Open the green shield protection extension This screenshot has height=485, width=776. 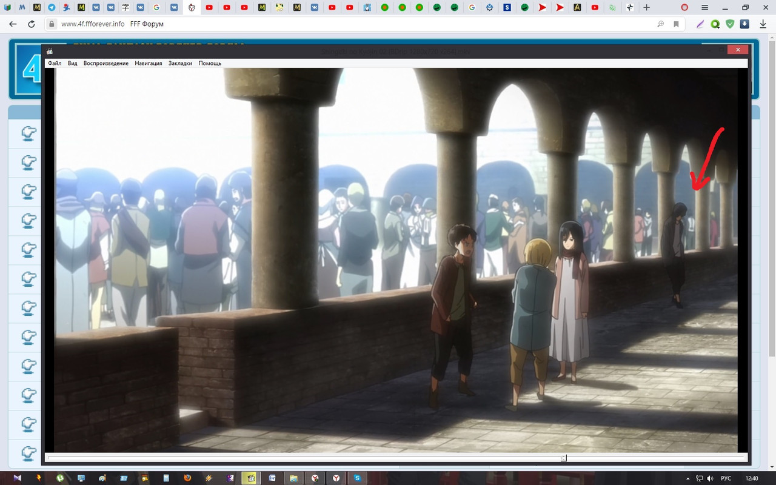pyautogui.click(x=731, y=24)
